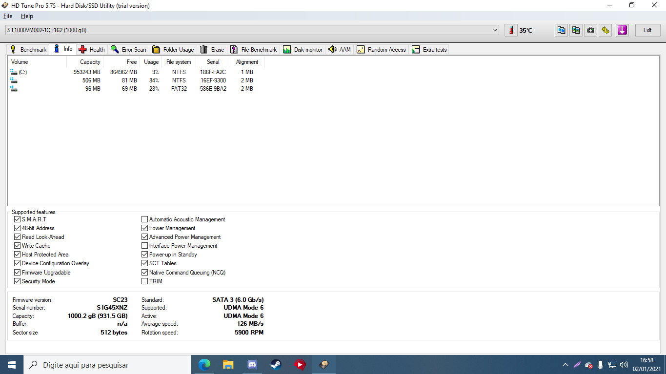Click the thermometer temperature icon
This screenshot has height=374, width=666.
click(x=511, y=30)
